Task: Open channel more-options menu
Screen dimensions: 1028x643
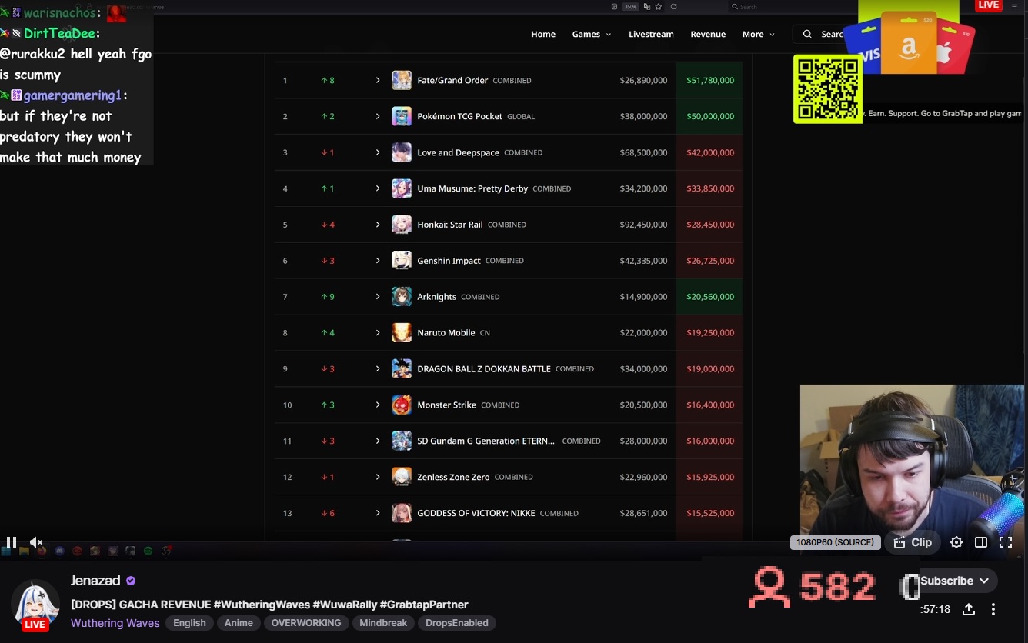Action: click(x=993, y=609)
